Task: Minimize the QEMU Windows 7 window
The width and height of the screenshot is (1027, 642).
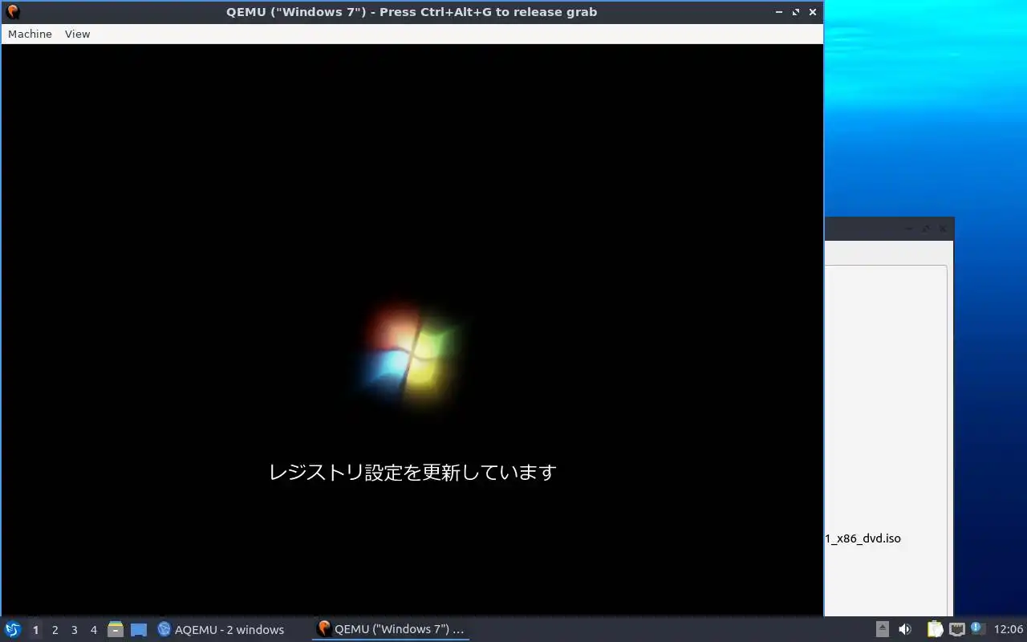Action: click(x=779, y=12)
